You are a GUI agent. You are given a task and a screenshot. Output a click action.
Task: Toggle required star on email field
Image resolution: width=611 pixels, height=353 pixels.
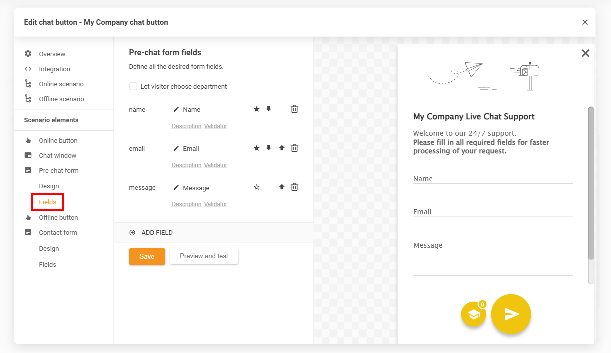coord(257,148)
